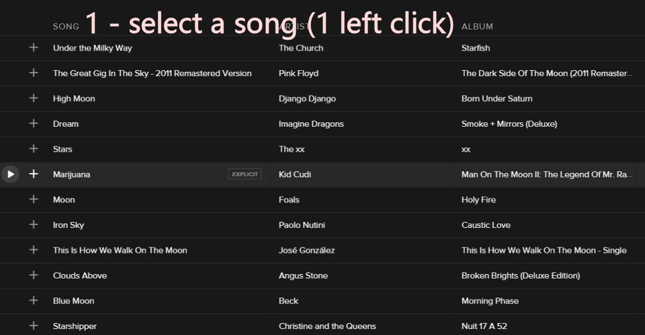The image size is (645, 335).
Task: Open Christine and the Queens' artist page
Action: 327,326
